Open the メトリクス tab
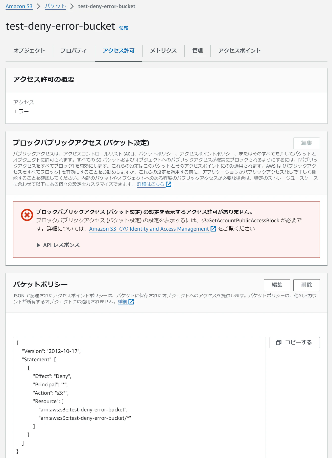This screenshot has height=458, width=332. tap(163, 51)
